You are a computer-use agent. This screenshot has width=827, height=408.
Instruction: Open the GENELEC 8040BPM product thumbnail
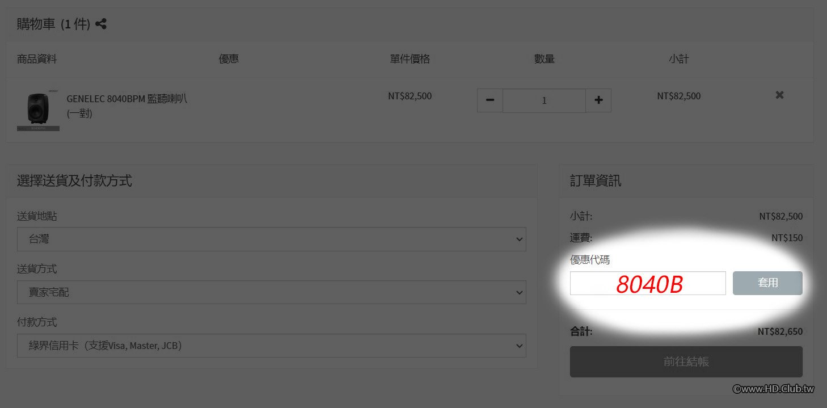pos(38,110)
